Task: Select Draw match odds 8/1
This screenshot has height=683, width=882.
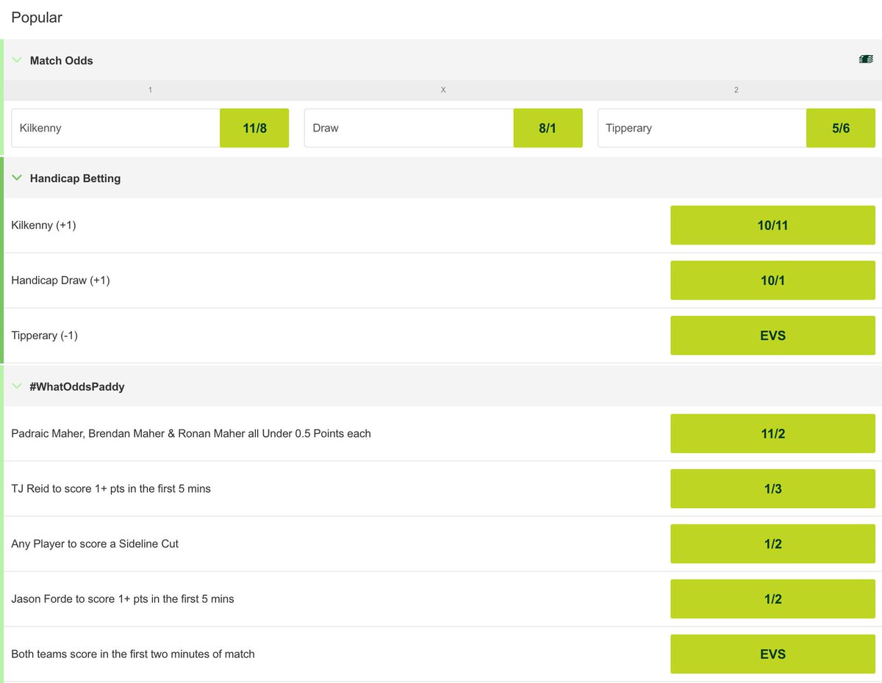Action: [x=548, y=128]
